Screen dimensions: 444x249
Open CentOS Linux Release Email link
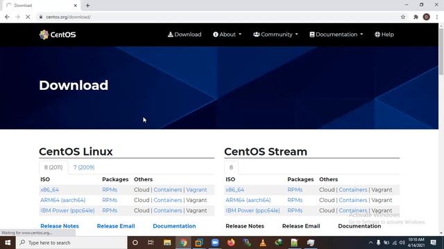[x=116, y=226]
